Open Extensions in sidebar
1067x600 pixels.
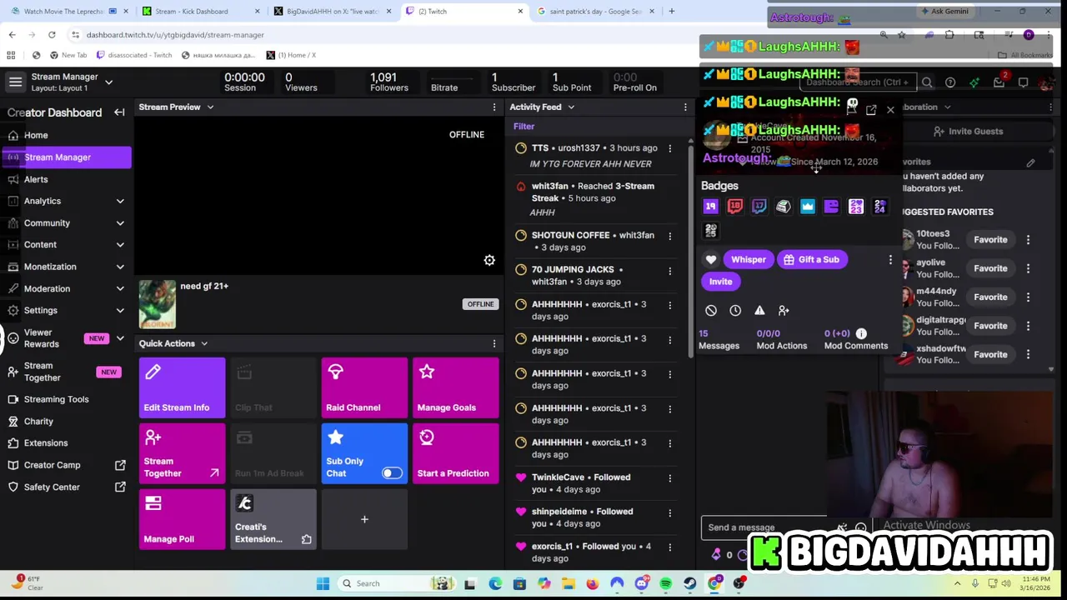(x=45, y=443)
